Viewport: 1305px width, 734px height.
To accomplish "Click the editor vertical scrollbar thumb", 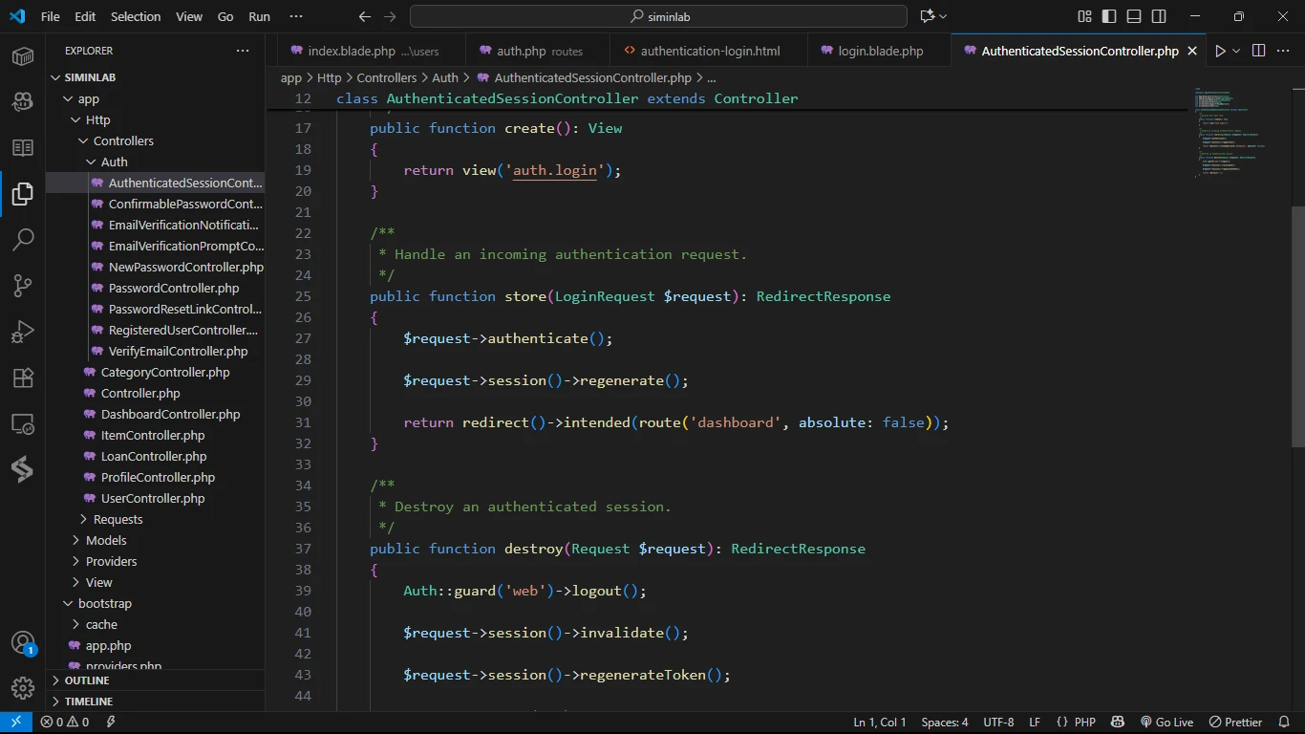I will click(1297, 325).
